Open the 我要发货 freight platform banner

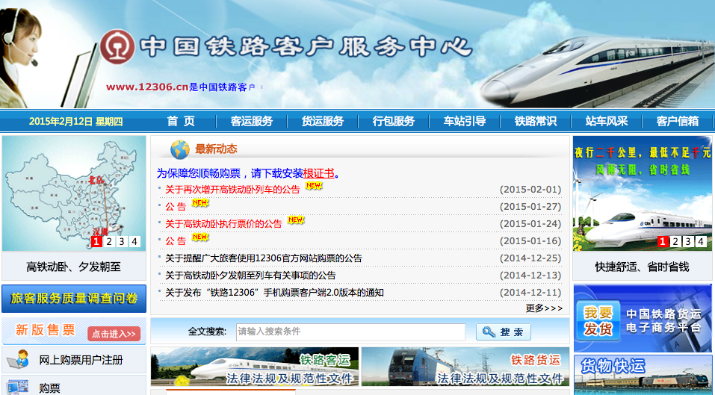tap(643, 318)
